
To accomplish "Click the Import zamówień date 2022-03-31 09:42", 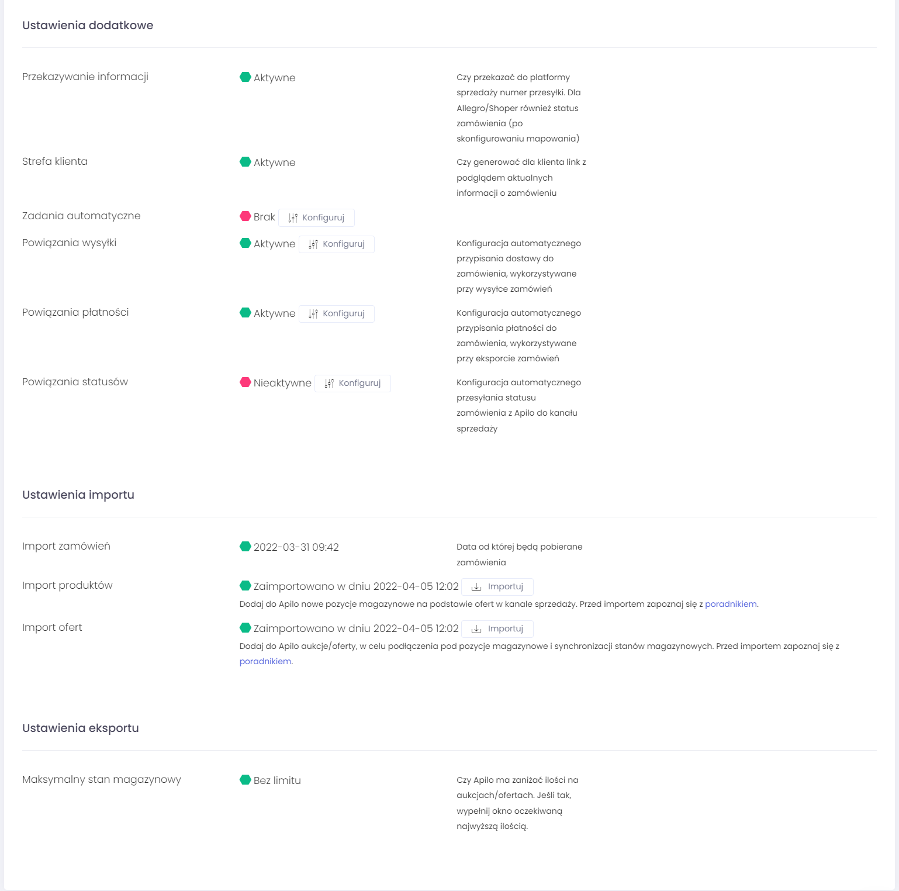I will (296, 547).
